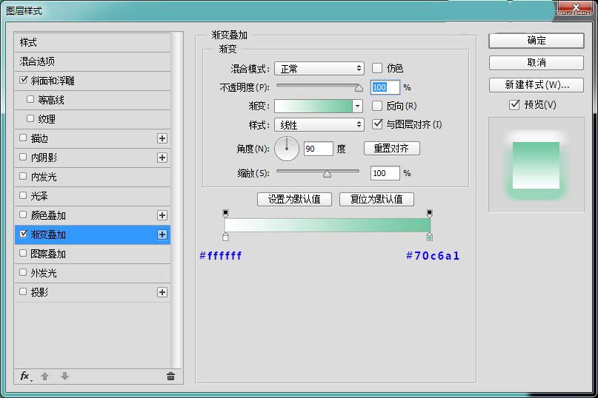Open the 混合模式 blend mode dropdown
Viewport: 598px width, 398px height.
(319, 68)
